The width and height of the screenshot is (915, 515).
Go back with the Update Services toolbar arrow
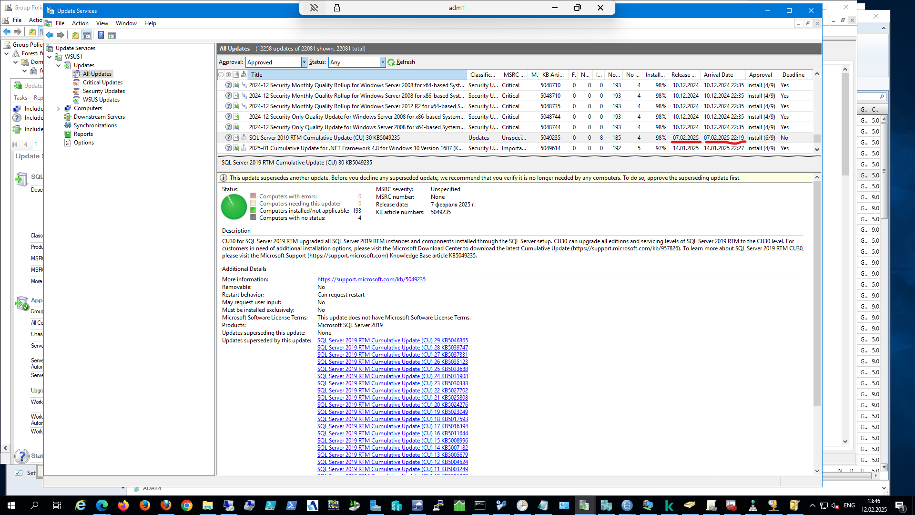(50, 35)
